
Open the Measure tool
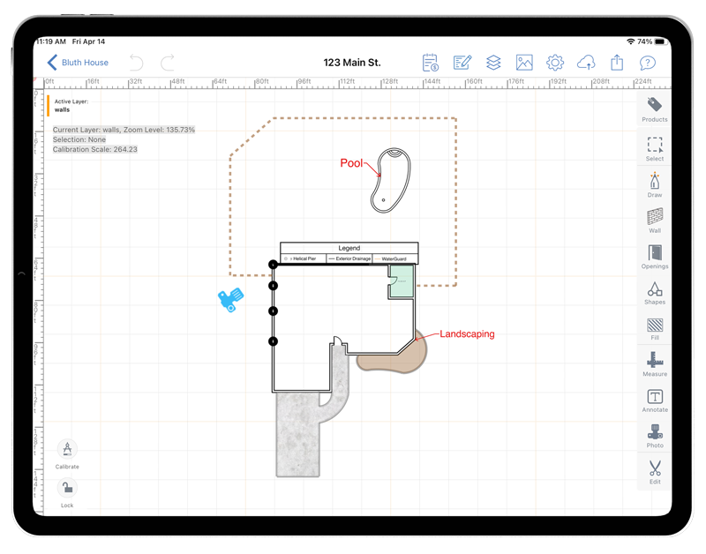coord(654,363)
